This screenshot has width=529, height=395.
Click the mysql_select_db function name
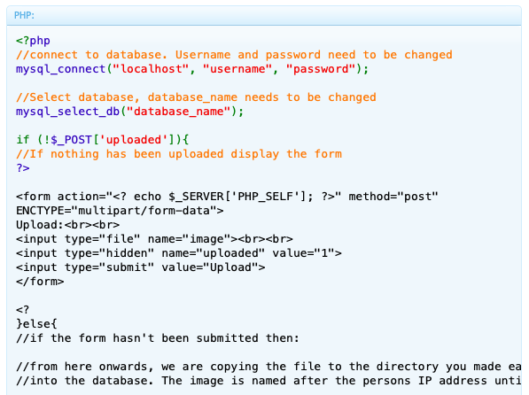pyautogui.click(x=68, y=112)
